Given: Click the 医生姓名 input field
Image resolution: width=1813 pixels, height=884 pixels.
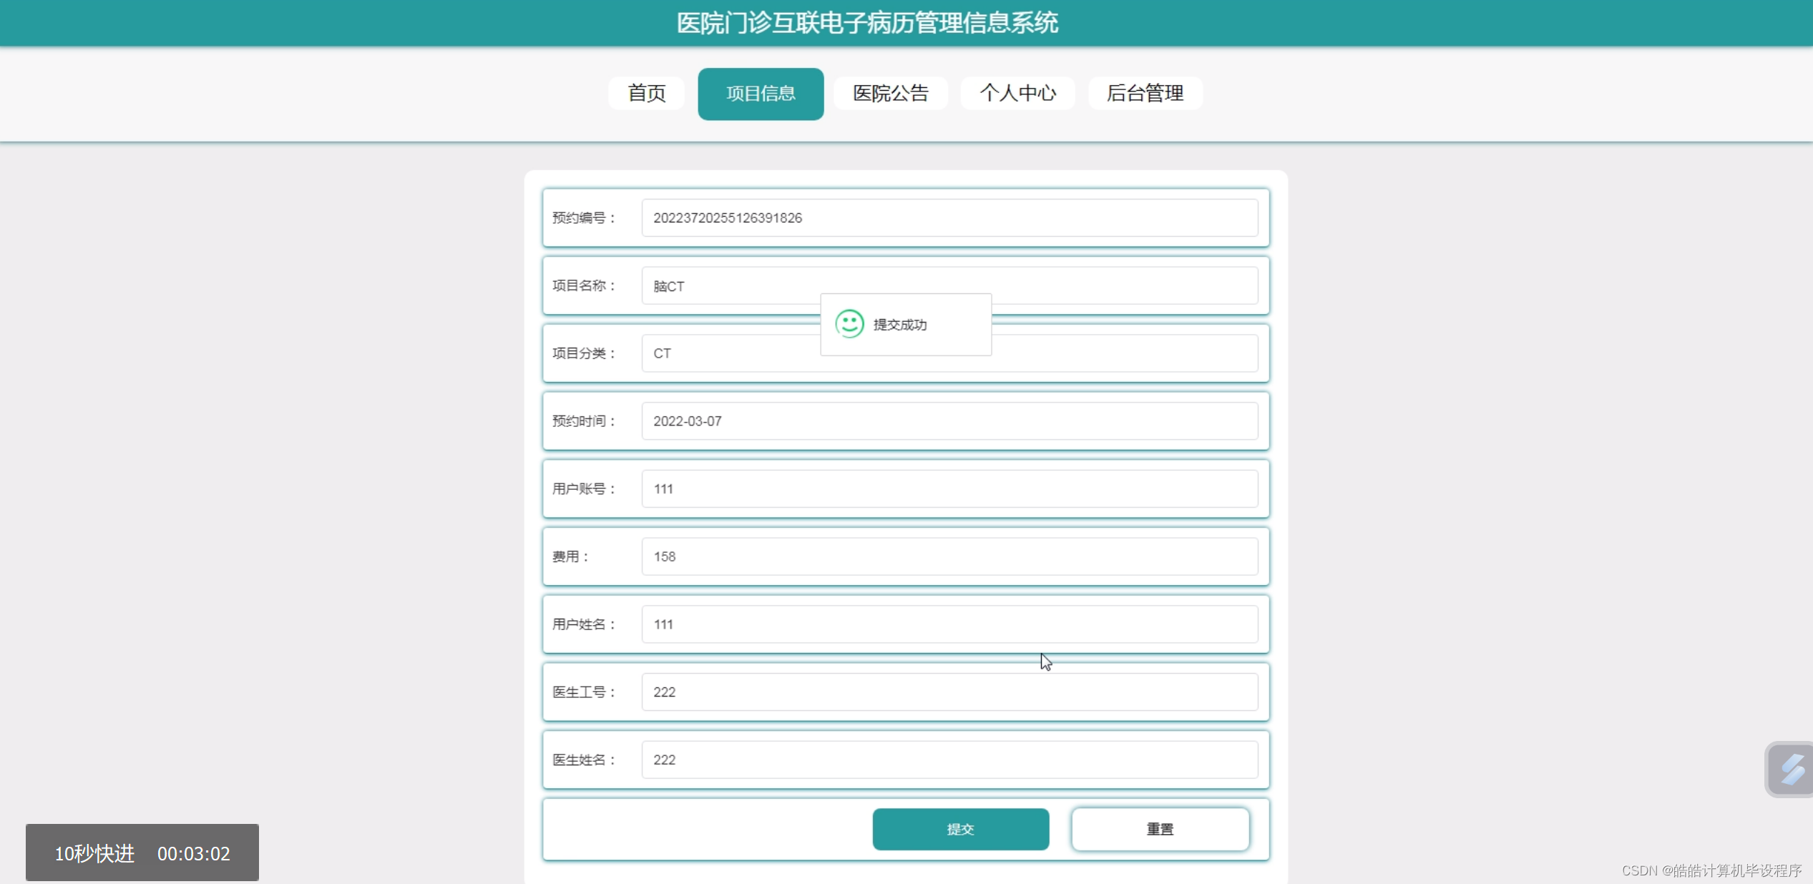Looking at the screenshot, I should click(x=949, y=760).
